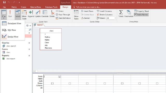Image resolution: width=166 pixels, height=93 pixels.
Task: Open the Database Tools ribbon tab
Action: [x=51, y=7]
